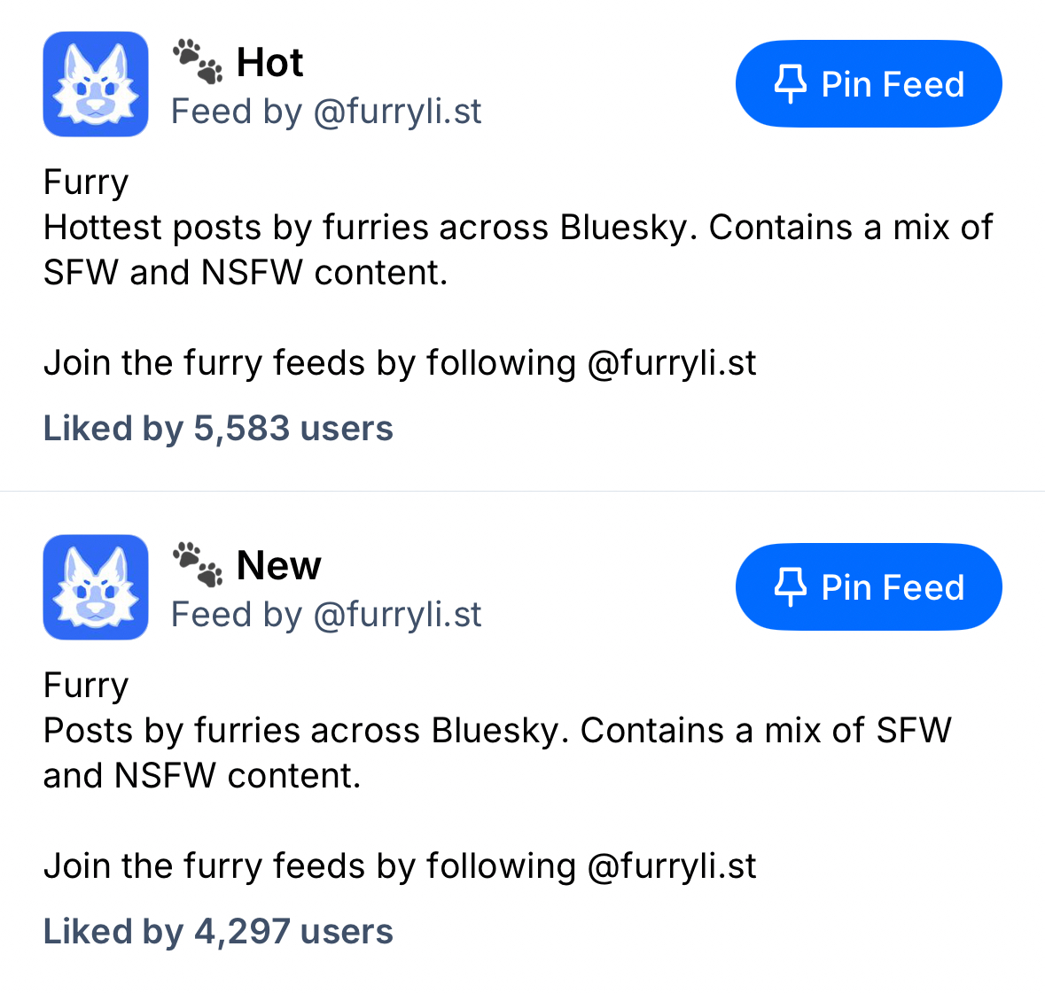Open the Hot feed by its title
The height and width of the screenshot is (993, 1045).
click(x=269, y=63)
